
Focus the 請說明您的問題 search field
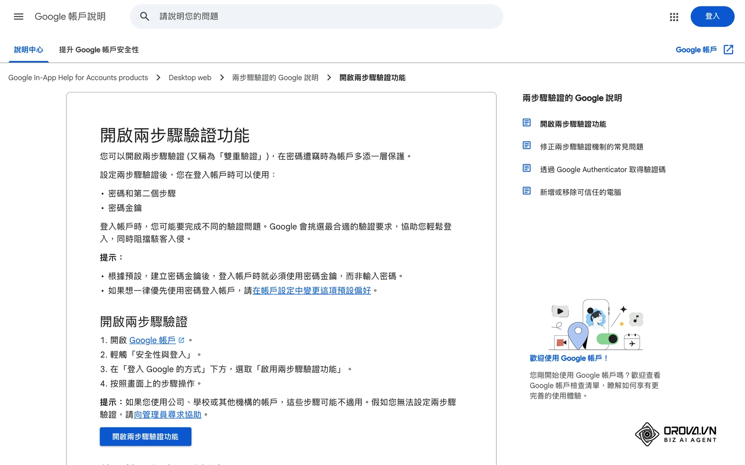tap(317, 17)
